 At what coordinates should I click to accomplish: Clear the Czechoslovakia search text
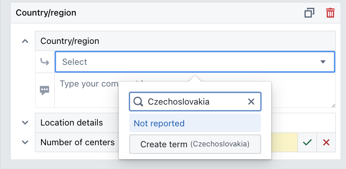point(251,102)
